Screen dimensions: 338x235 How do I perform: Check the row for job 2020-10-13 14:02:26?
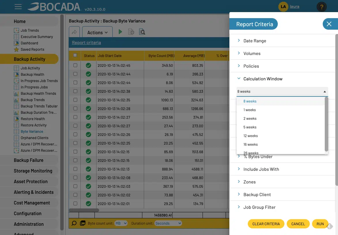pyautogui.click(x=75, y=134)
